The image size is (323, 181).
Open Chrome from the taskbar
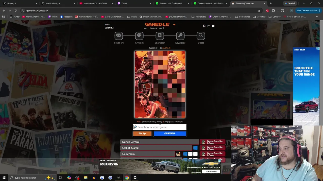click(x=127, y=178)
